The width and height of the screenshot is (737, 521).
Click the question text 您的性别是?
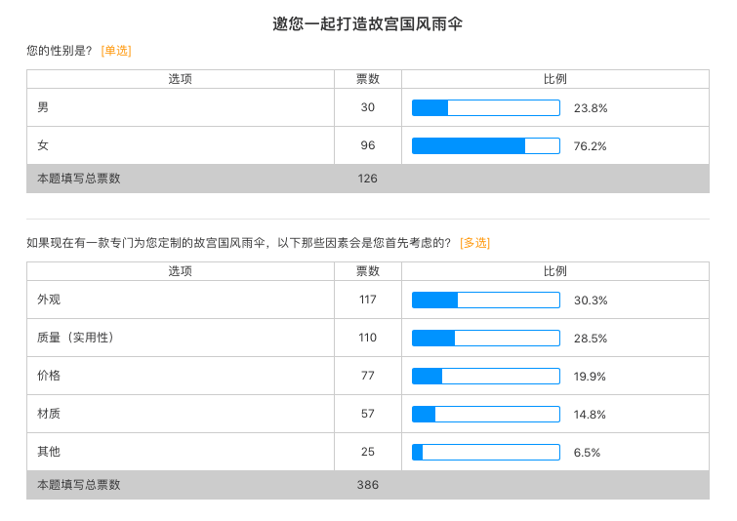click(x=60, y=51)
